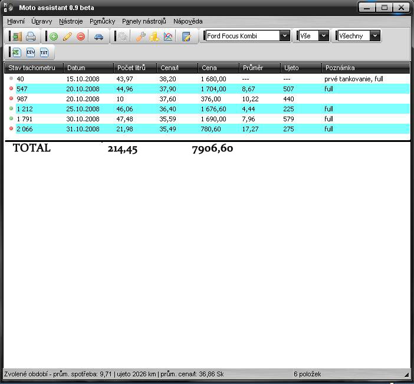The height and width of the screenshot is (384, 414).
Task: Add a new refuel record with green plus
Action: 54,37
